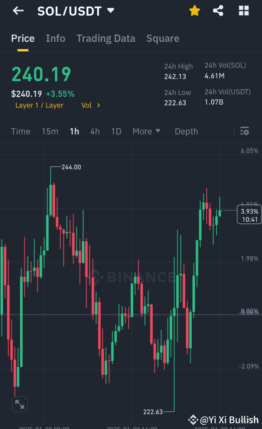Open the Layer 1 / Layer link
Screen dimensions: 262x429
point(39,105)
